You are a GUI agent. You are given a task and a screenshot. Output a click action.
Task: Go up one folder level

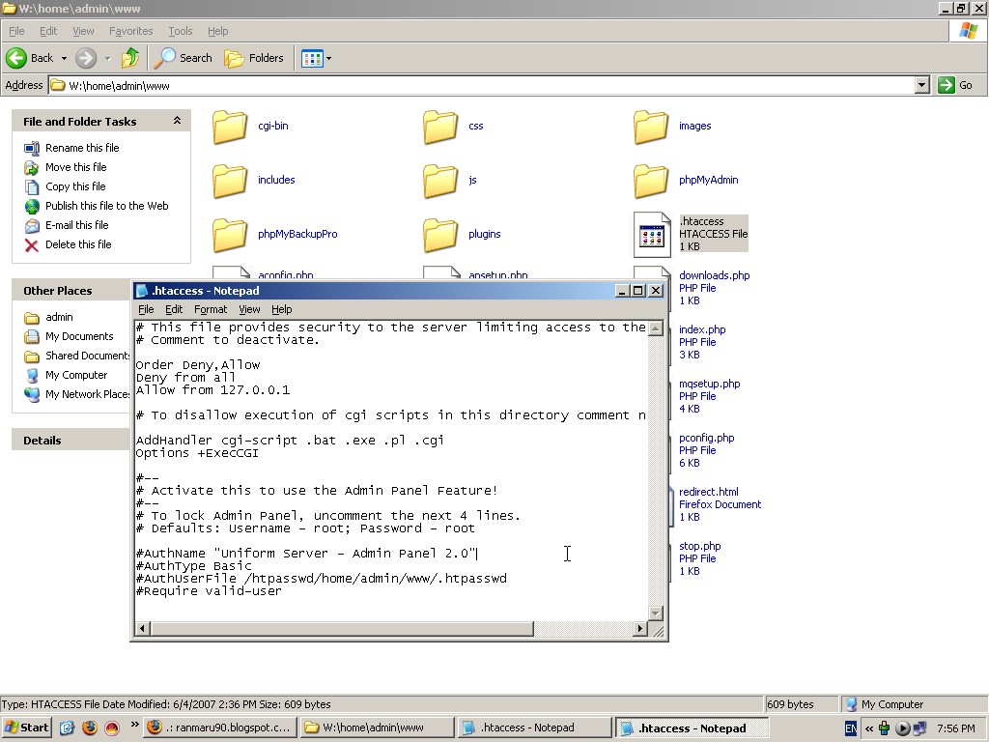coord(130,58)
